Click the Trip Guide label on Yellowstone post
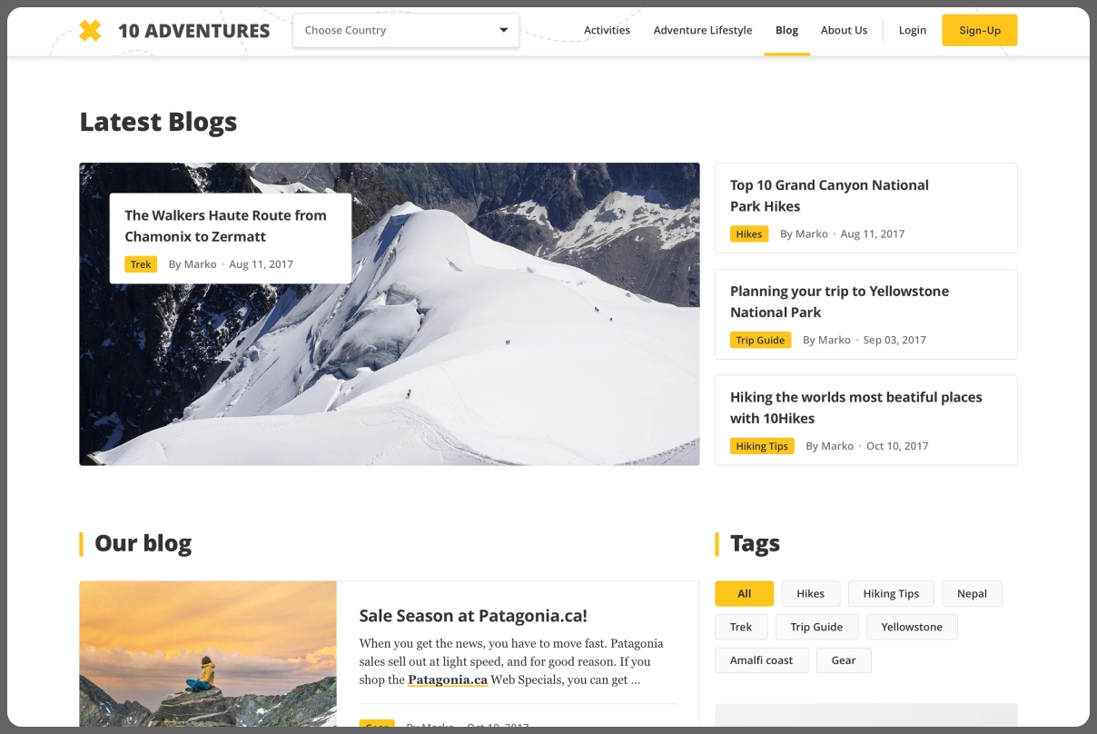The width and height of the screenshot is (1097, 734). pyautogui.click(x=761, y=340)
